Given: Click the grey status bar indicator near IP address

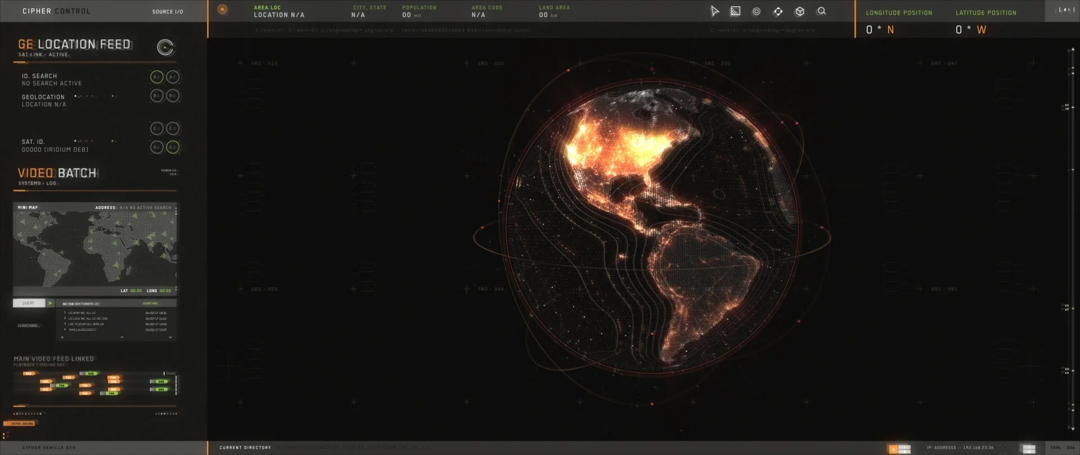Looking at the screenshot, I should [x=1029, y=449].
